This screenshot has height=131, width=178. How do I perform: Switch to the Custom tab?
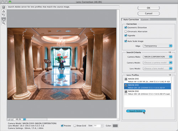coord(145,20)
